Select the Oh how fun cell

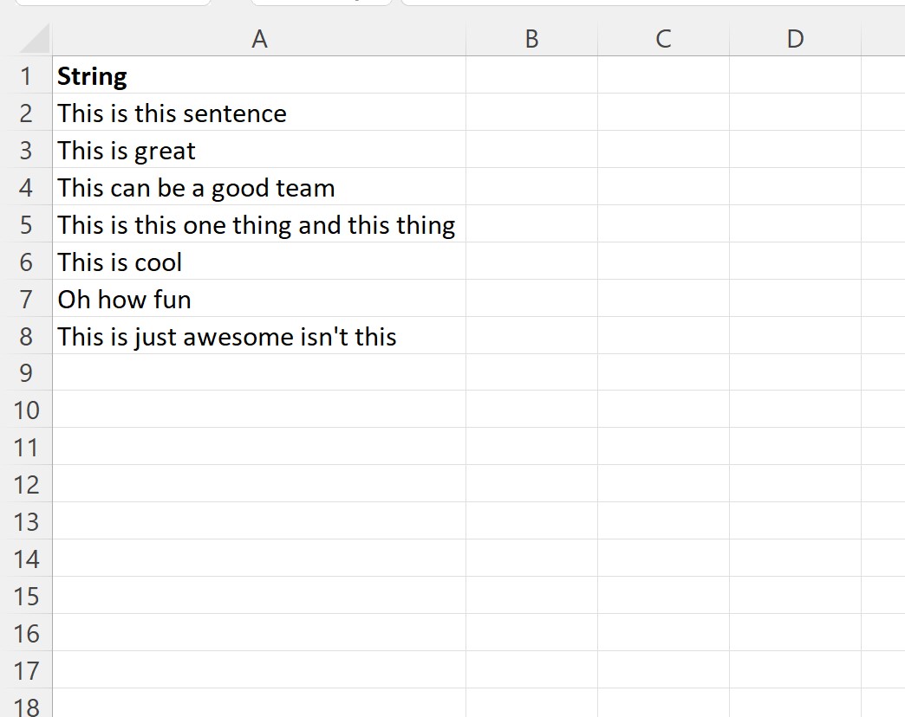(x=259, y=299)
